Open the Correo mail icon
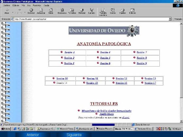183x137 pixels. point(113,10)
